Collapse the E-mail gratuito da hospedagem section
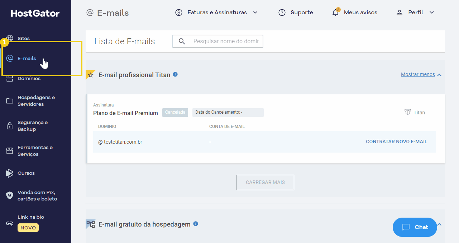459x243 pixels. click(440, 224)
